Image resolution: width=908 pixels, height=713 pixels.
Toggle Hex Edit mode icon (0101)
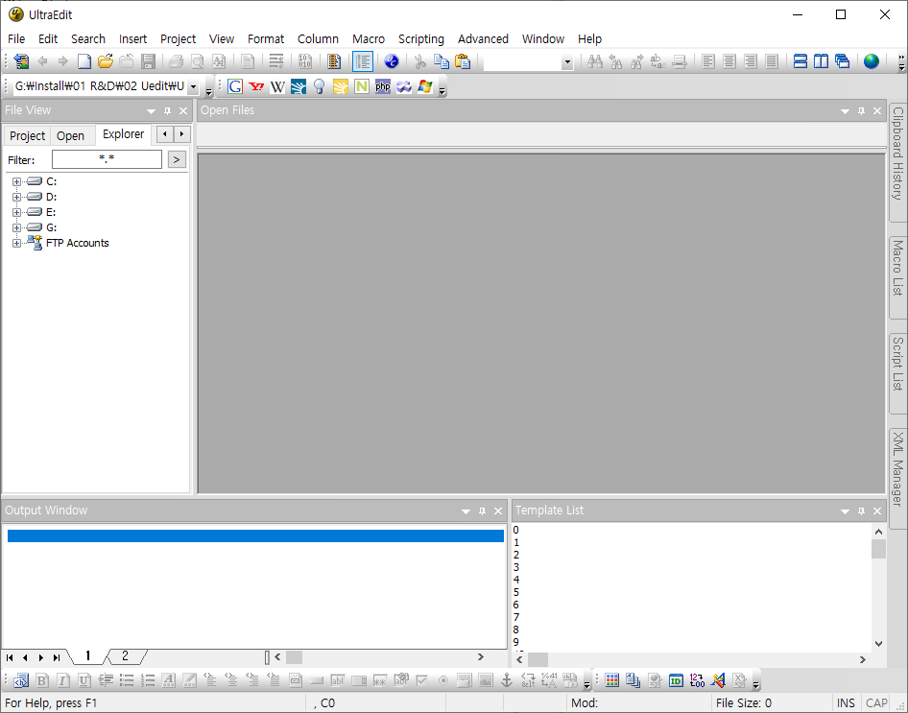(304, 61)
